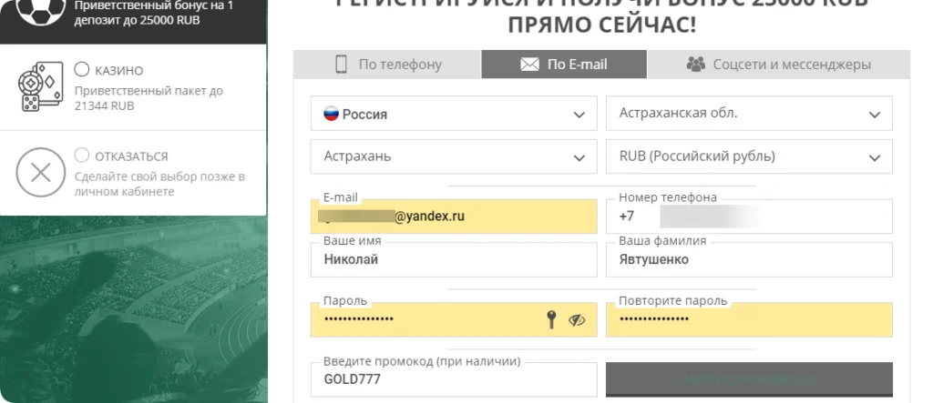Viewport: 933px width, 403px height.
Task: Open the RUB currency dropdown
Action: (x=749, y=156)
